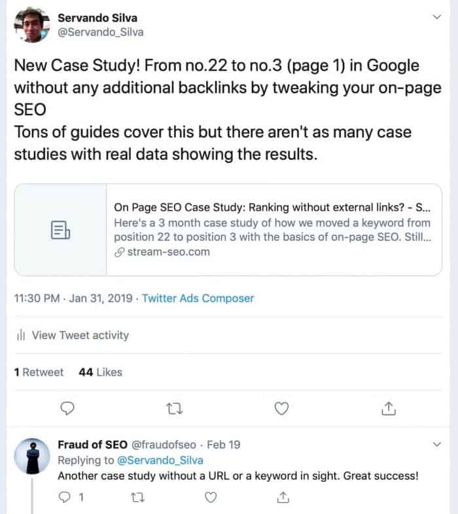This screenshot has height=514, width=458.
Task: Retweet the main case study tweet
Action: (x=174, y=409)
